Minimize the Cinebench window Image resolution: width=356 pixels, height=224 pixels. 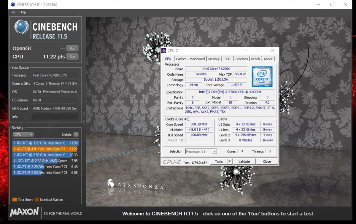point(318,4)
